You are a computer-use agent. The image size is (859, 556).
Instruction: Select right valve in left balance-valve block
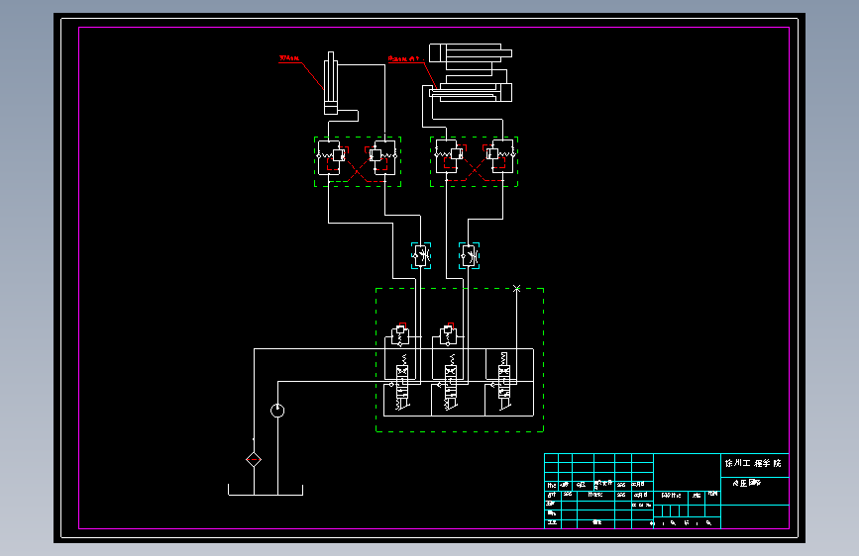tap(381, 157)
